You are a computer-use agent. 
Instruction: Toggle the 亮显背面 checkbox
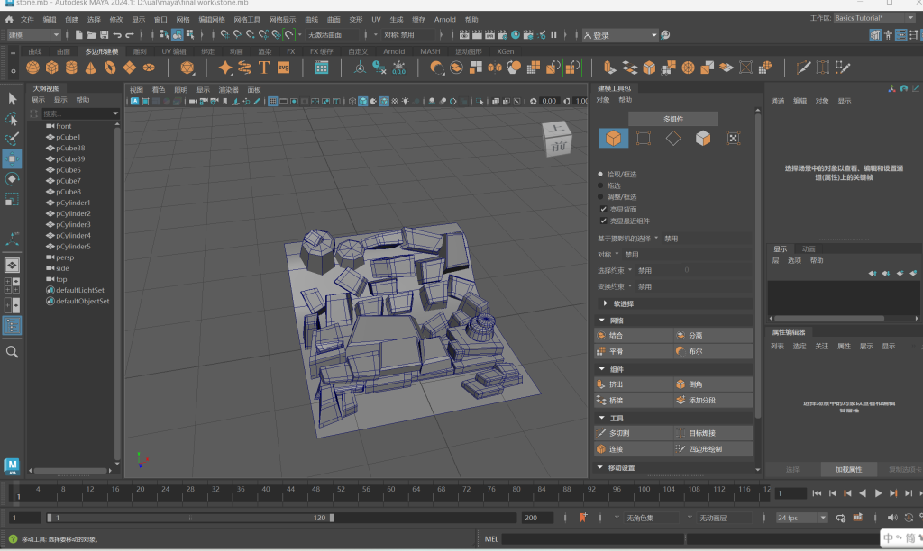[603, 209]
